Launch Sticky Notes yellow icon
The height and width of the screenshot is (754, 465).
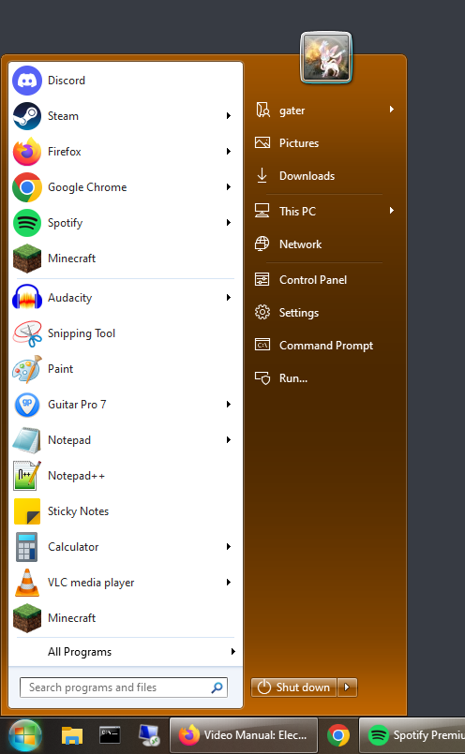point(27,511)
